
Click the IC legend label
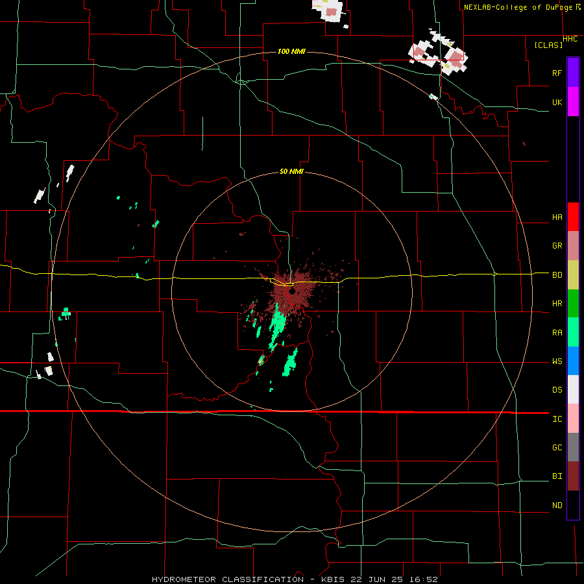557,419
